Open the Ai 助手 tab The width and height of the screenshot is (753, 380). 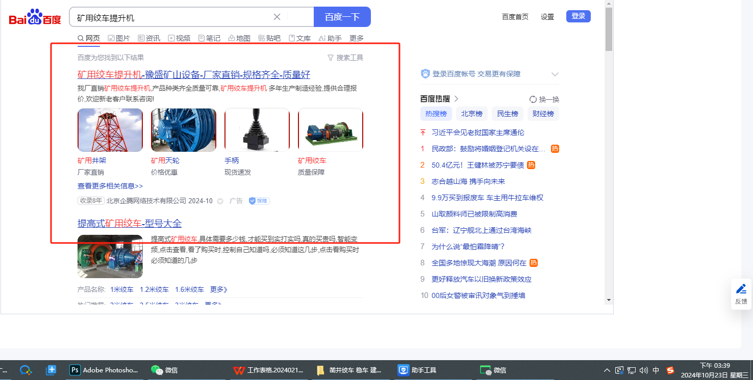pos(330,38)
